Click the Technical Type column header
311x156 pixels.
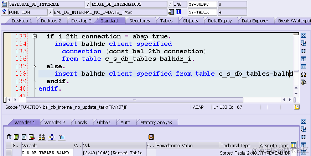pos(239,145)
